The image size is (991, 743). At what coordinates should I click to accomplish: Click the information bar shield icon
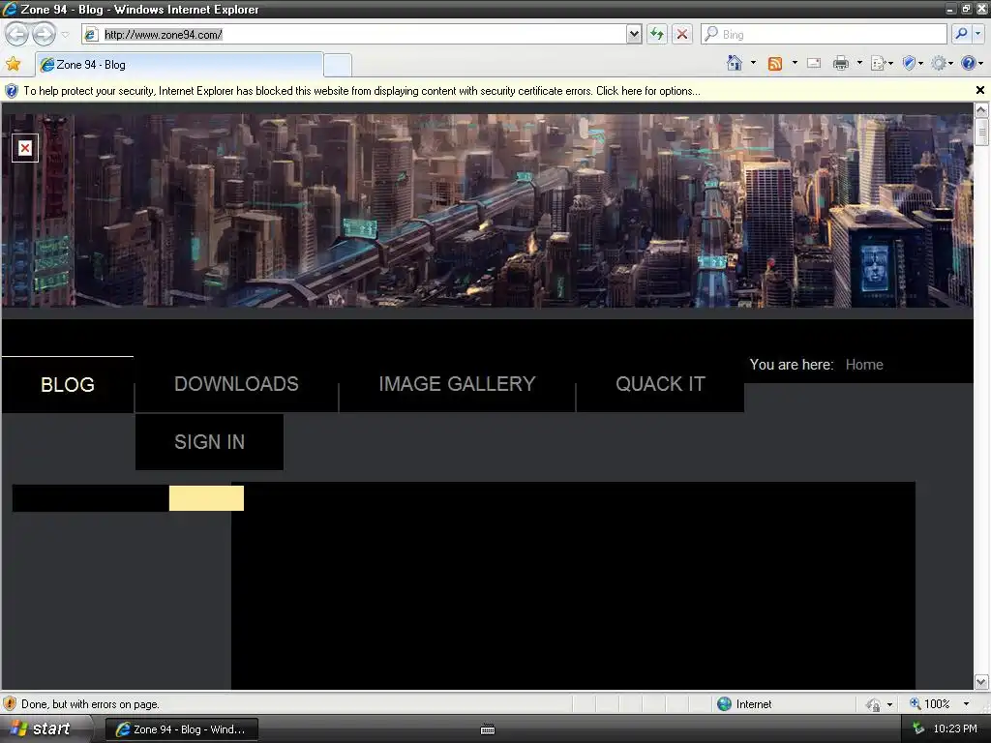pos(12,91)
